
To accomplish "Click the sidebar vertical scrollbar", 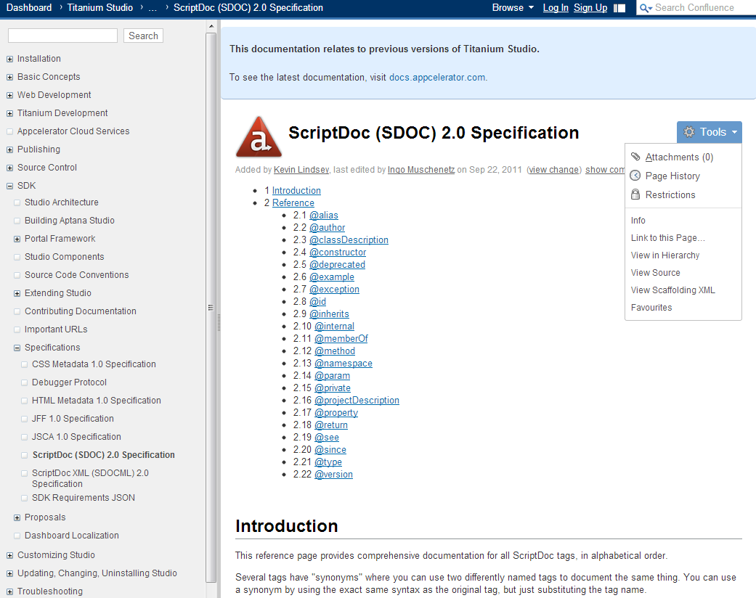I will click(x=211, y=308).
